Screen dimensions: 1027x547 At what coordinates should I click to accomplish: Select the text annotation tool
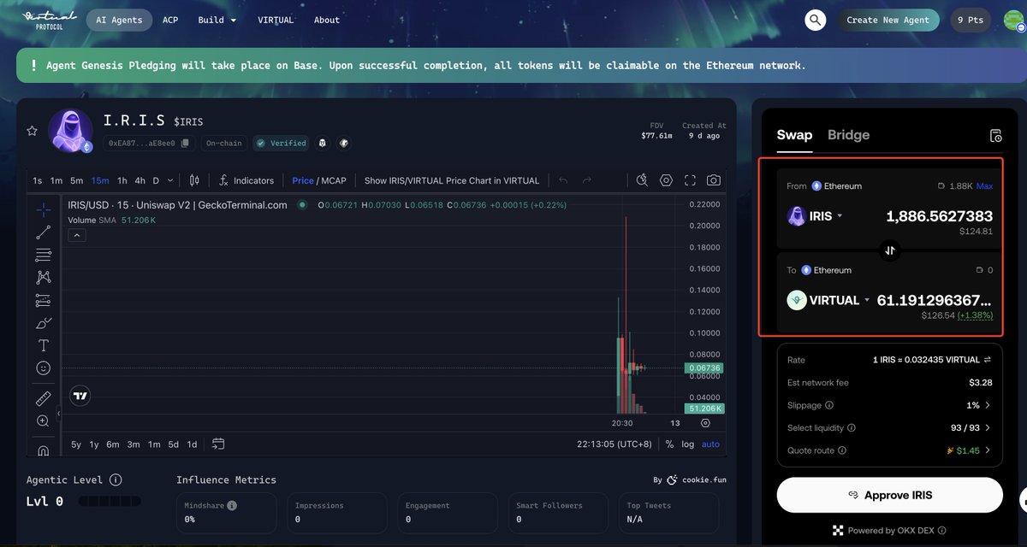(44, 345)
